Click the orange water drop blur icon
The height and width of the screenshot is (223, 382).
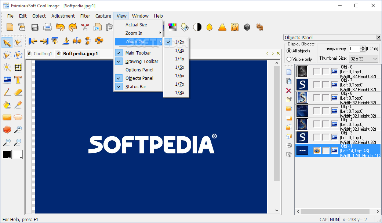pos(210,27)
